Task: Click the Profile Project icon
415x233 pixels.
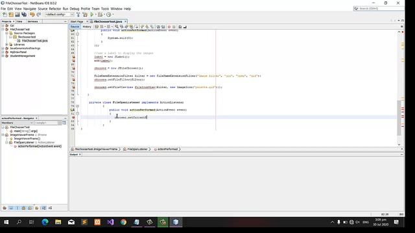Action: pos(108,14)
